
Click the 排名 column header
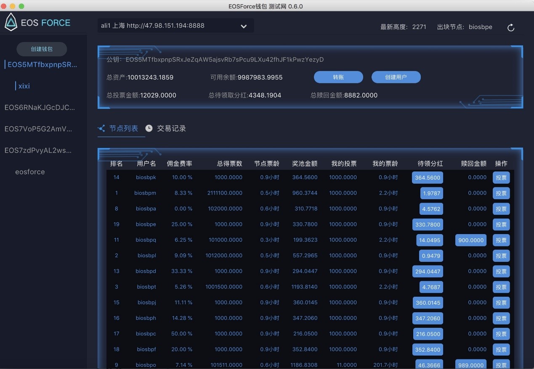(x=117, y=163)
